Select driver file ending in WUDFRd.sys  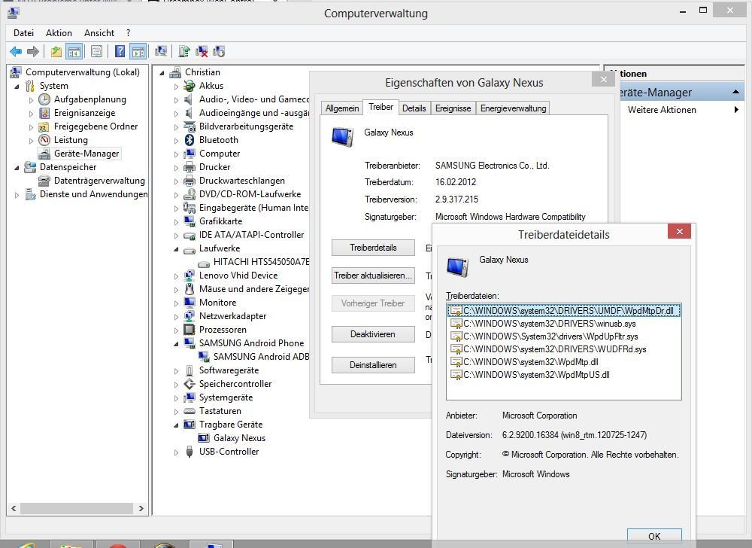(x=554, y=349)
